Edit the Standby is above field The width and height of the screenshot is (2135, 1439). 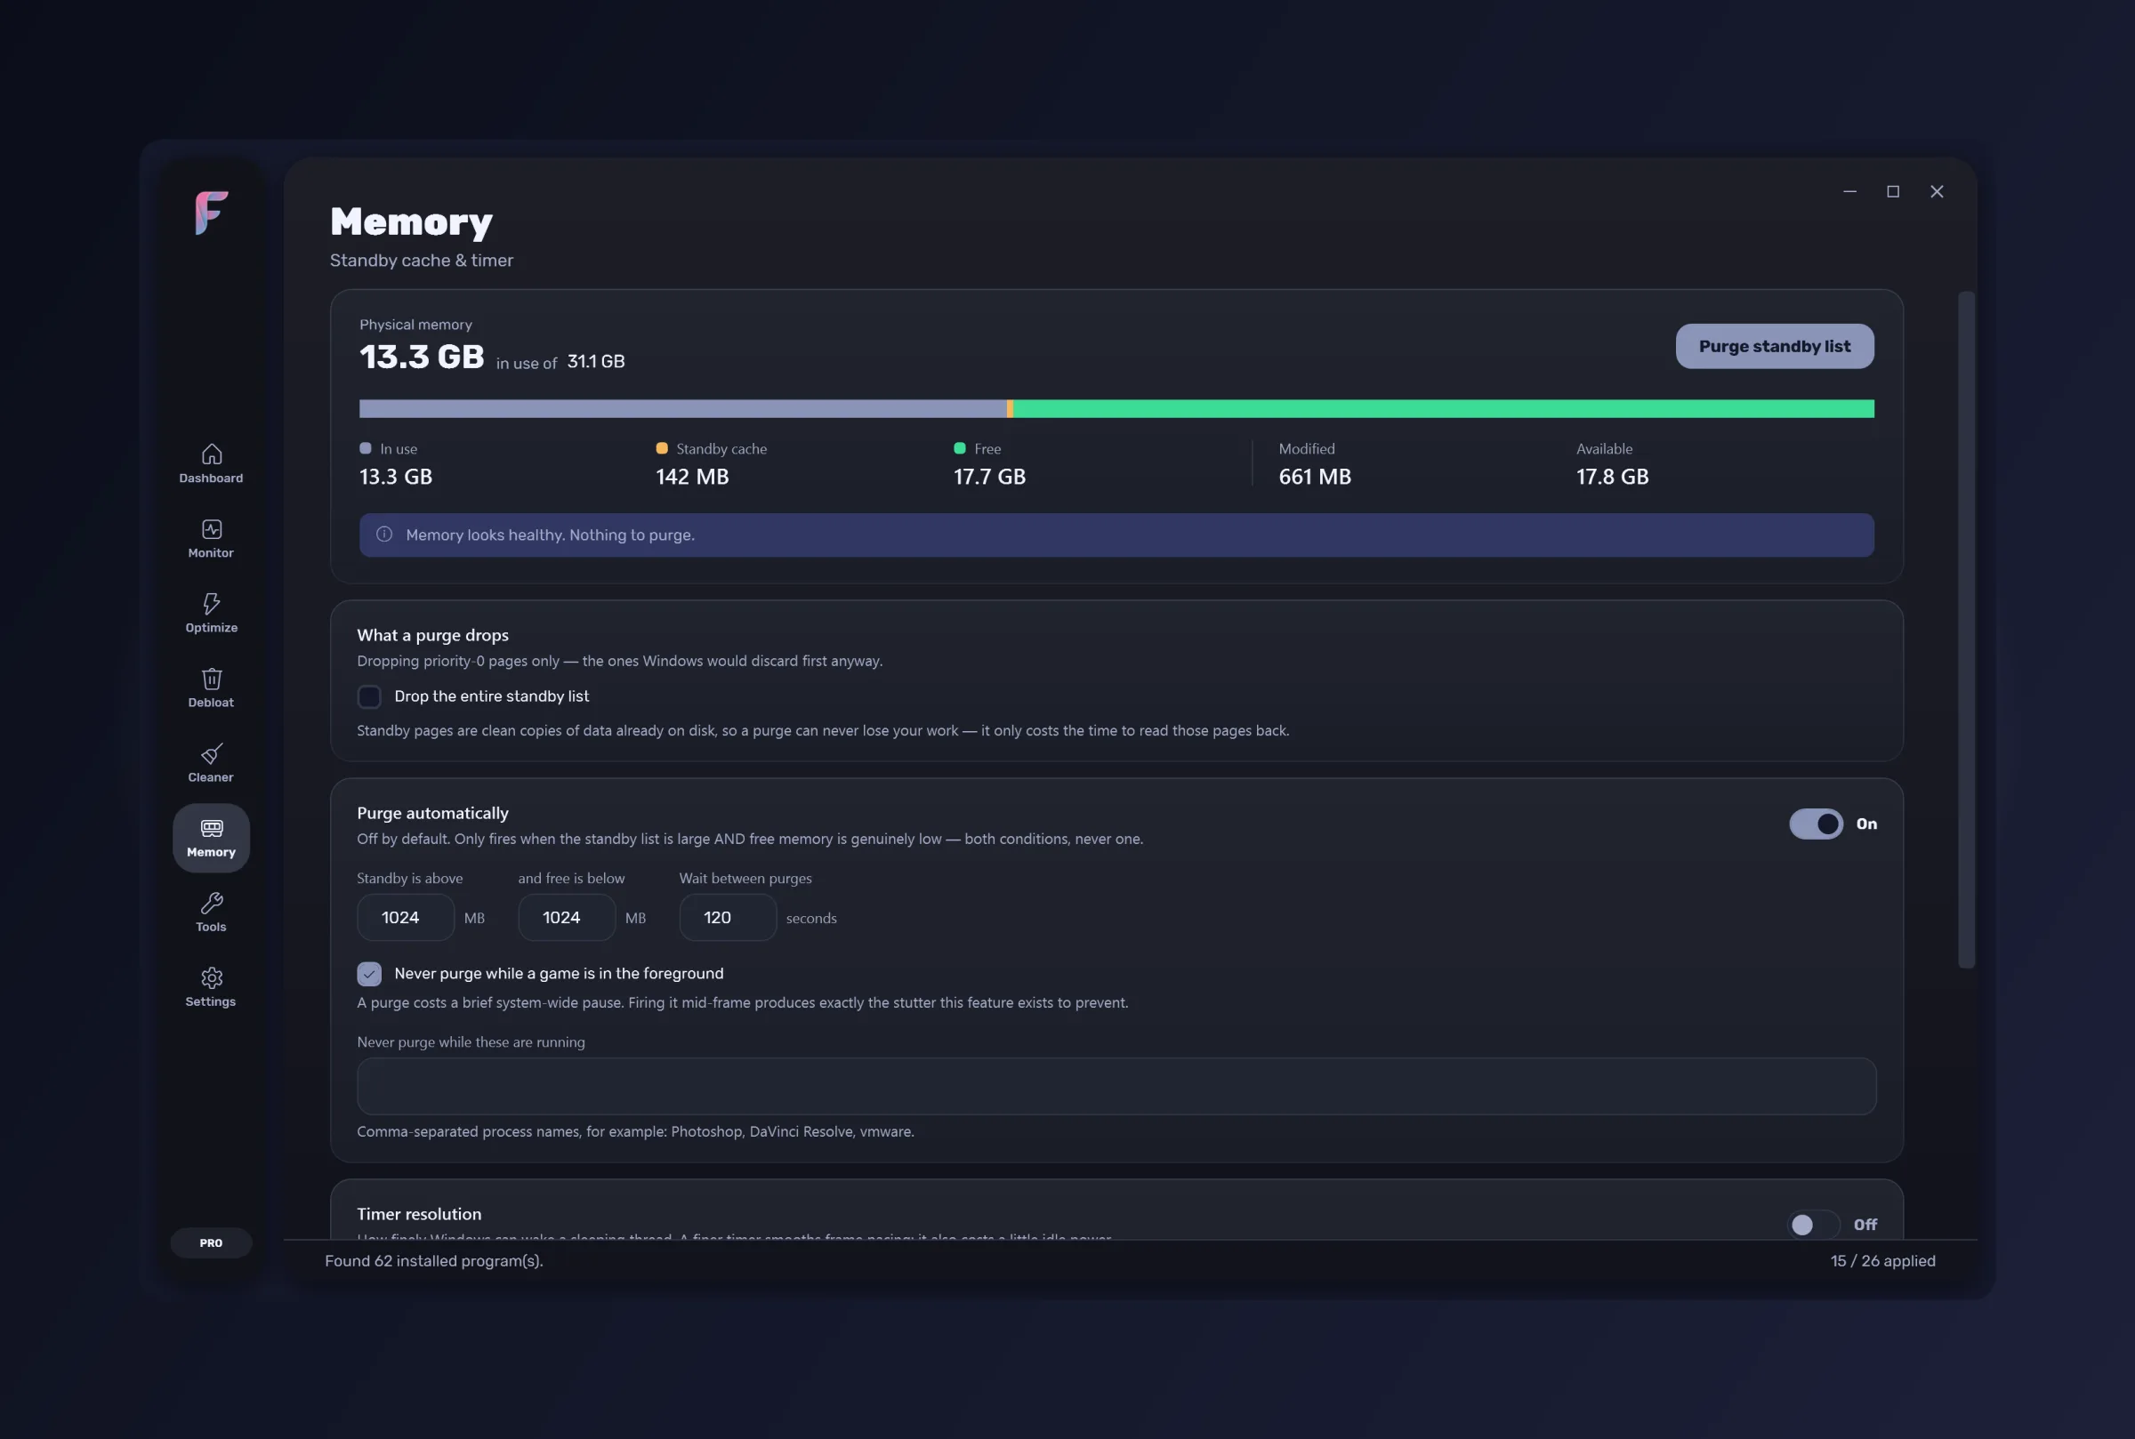[406, 918]
